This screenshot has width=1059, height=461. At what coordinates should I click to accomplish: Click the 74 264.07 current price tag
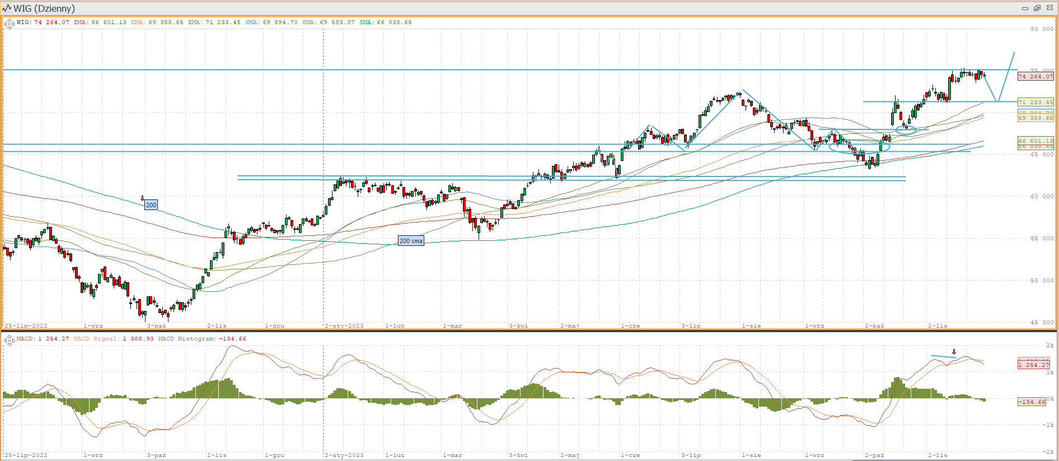click(x=1035, y=77)
